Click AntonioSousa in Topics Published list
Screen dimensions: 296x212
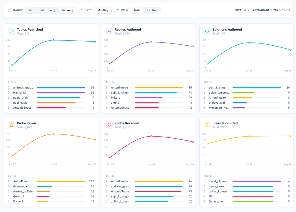click(x=22, y=108)
